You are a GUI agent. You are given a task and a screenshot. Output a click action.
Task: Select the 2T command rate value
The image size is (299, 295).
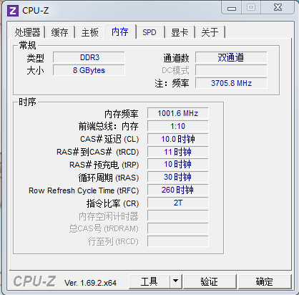(x=178, y=203)
